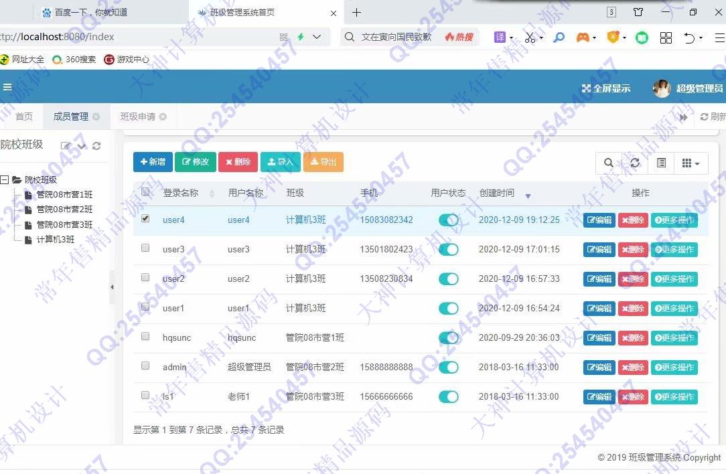Close the 成员管理 tab with its X
Viewport: 726px width, 474px height.
point(96,116)
